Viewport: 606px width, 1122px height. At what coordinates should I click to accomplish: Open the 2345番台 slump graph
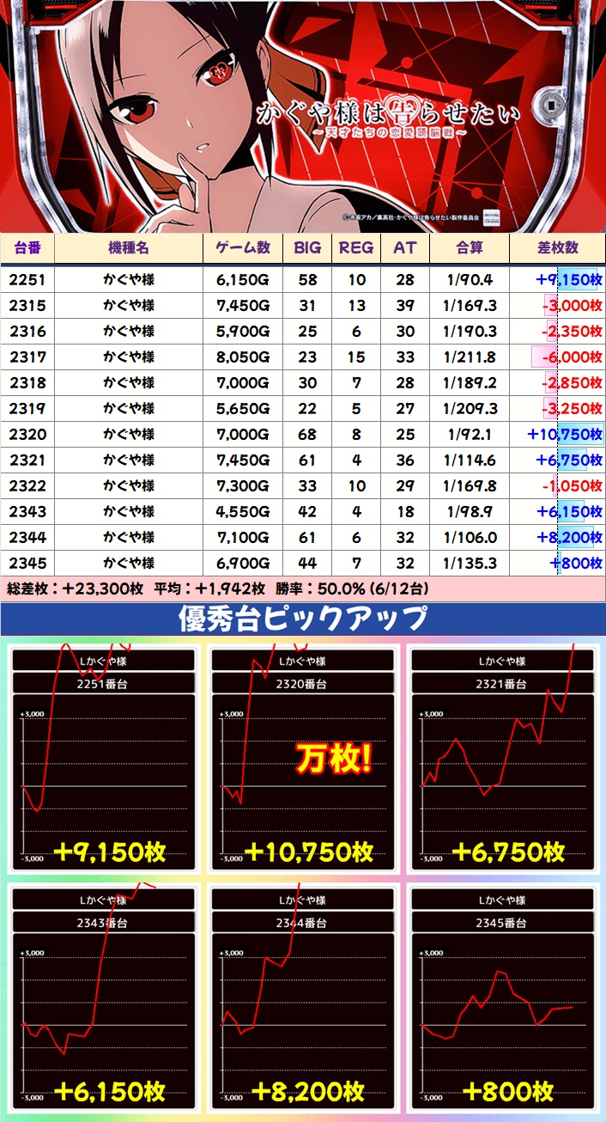tap(502, 998)
